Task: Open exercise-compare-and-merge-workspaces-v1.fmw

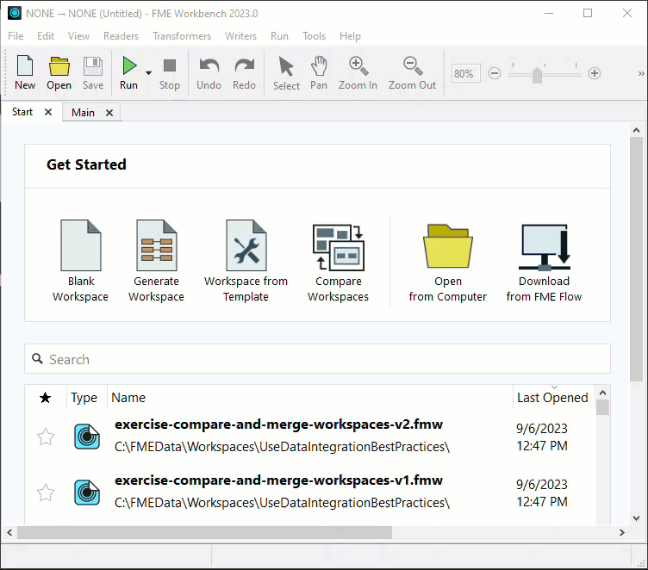Action: coord(278,480)
